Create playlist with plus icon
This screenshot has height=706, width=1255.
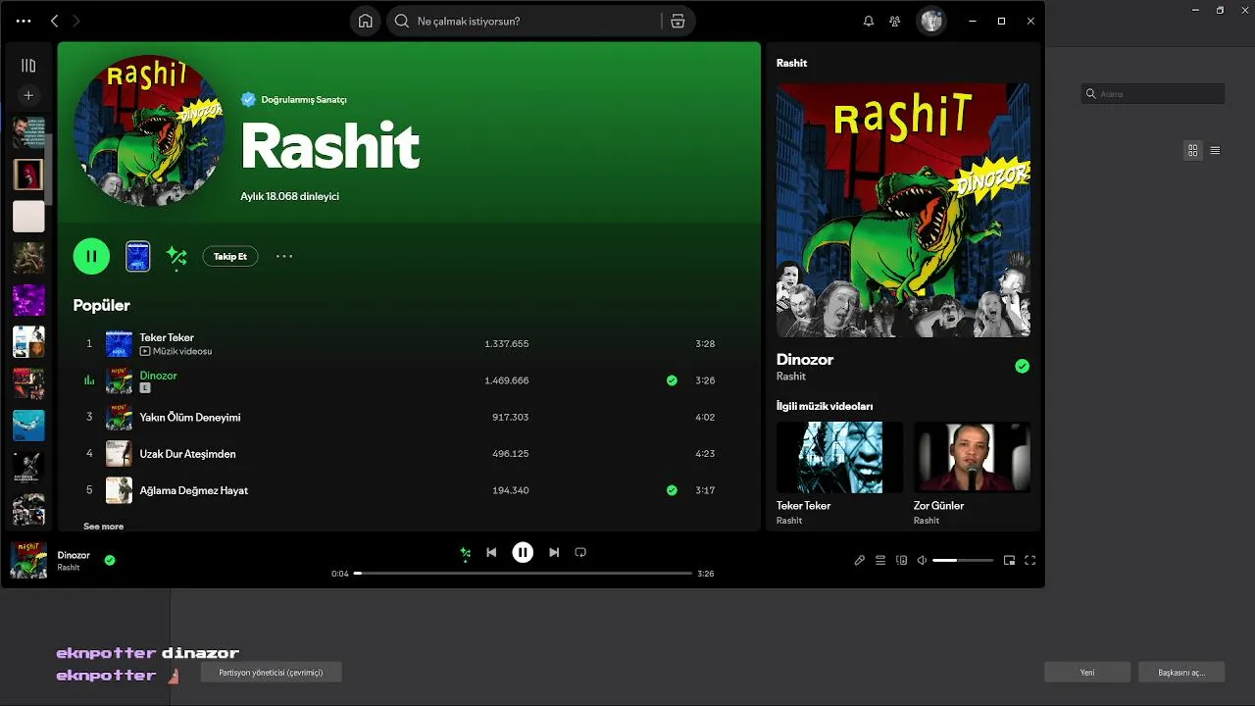pyautogui.click(x=28, y=95)
